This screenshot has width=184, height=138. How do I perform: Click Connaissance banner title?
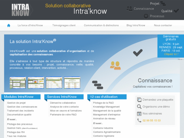[x=155, y=81]
